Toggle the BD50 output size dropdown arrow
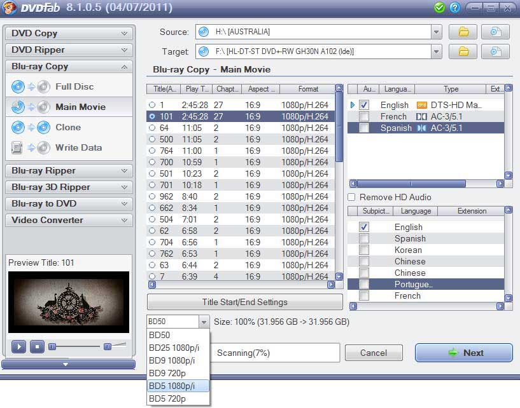This screenshot has height=408, width=520. [204, 322]
